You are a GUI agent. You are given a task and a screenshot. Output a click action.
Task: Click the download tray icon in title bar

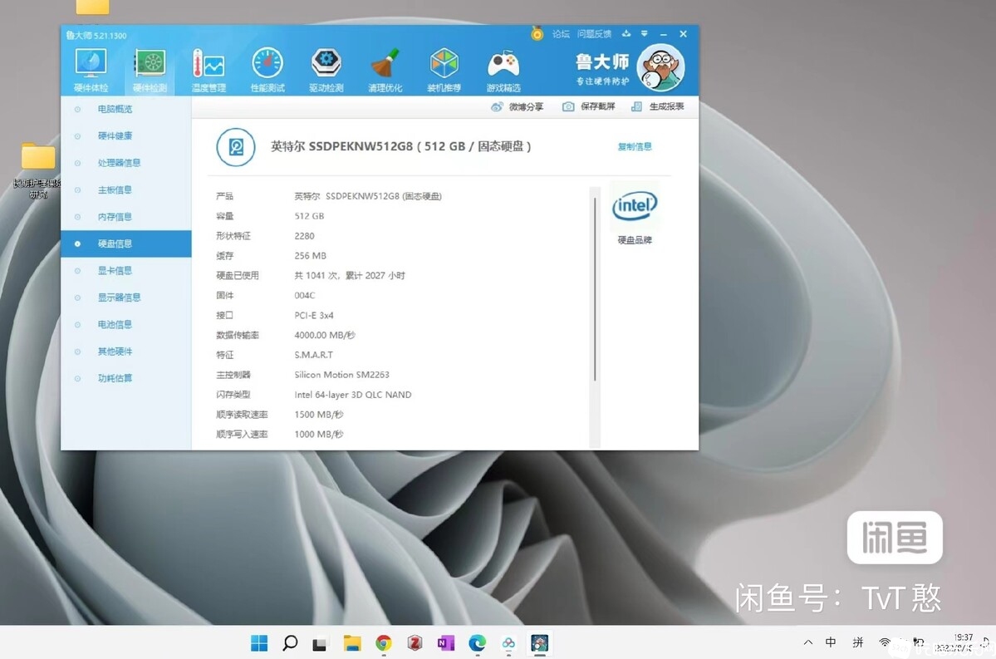(x=626, y=34)
